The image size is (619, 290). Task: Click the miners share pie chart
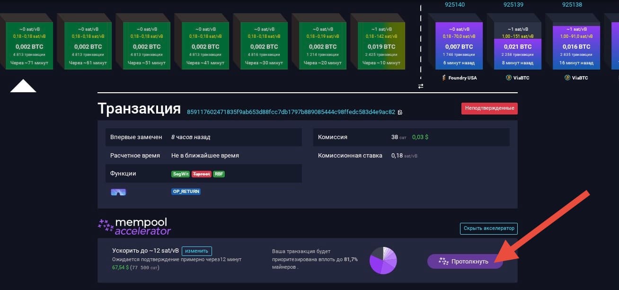point(383,260)
